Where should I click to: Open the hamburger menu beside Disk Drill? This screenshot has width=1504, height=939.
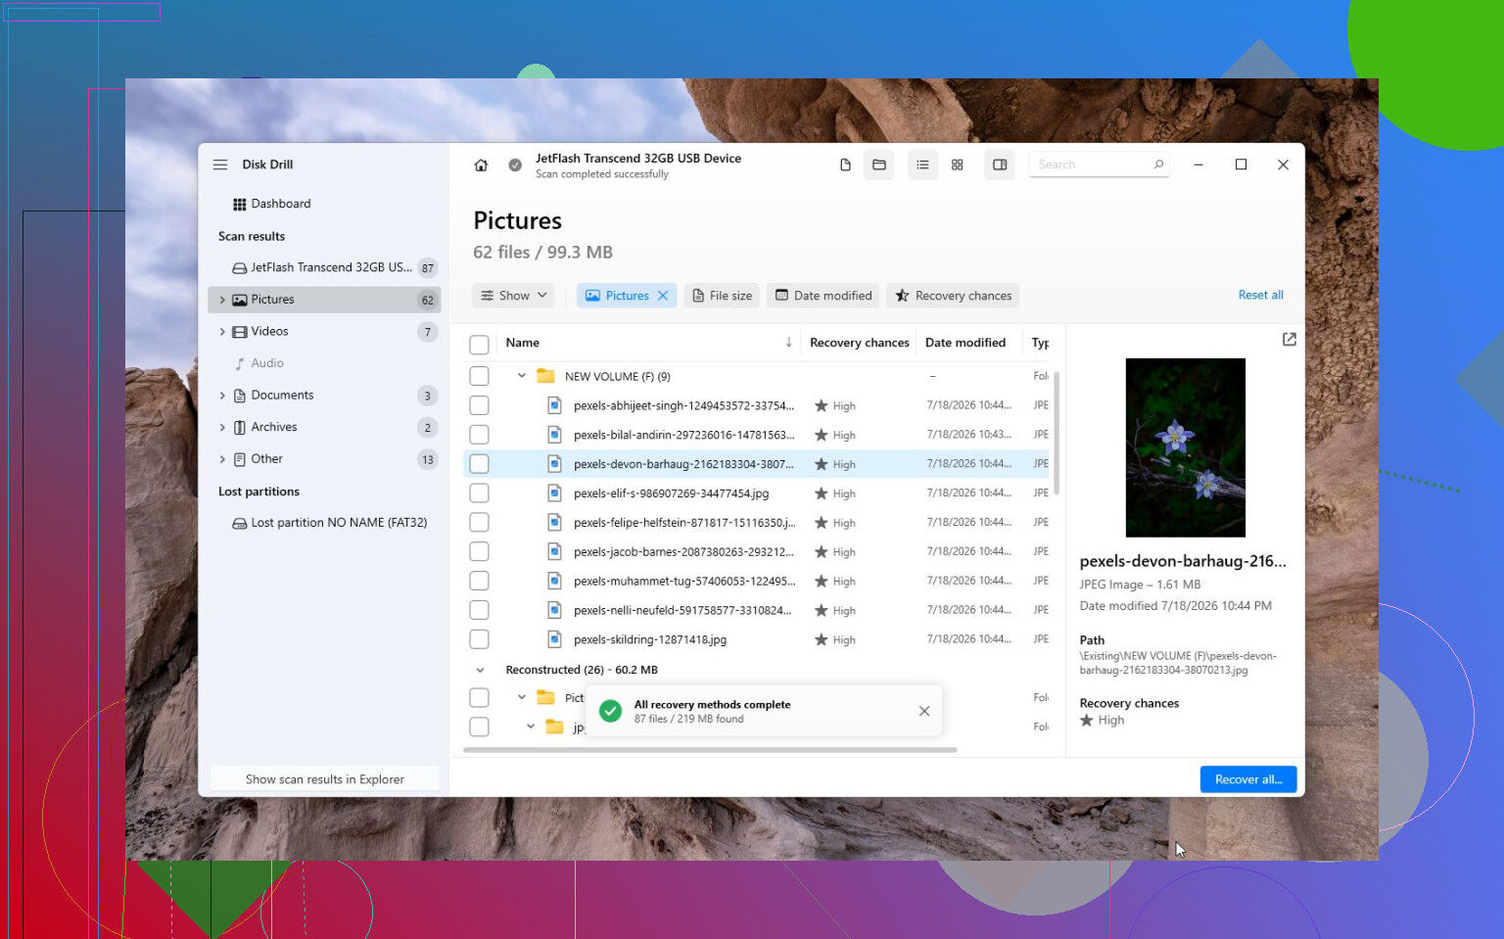click(220, 164)
